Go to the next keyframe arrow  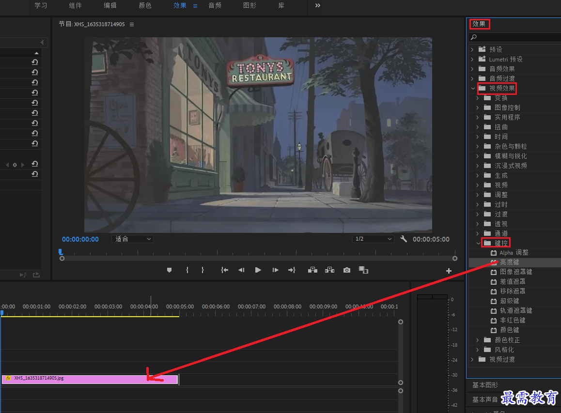pyautogui.click(x=23, y=165)
